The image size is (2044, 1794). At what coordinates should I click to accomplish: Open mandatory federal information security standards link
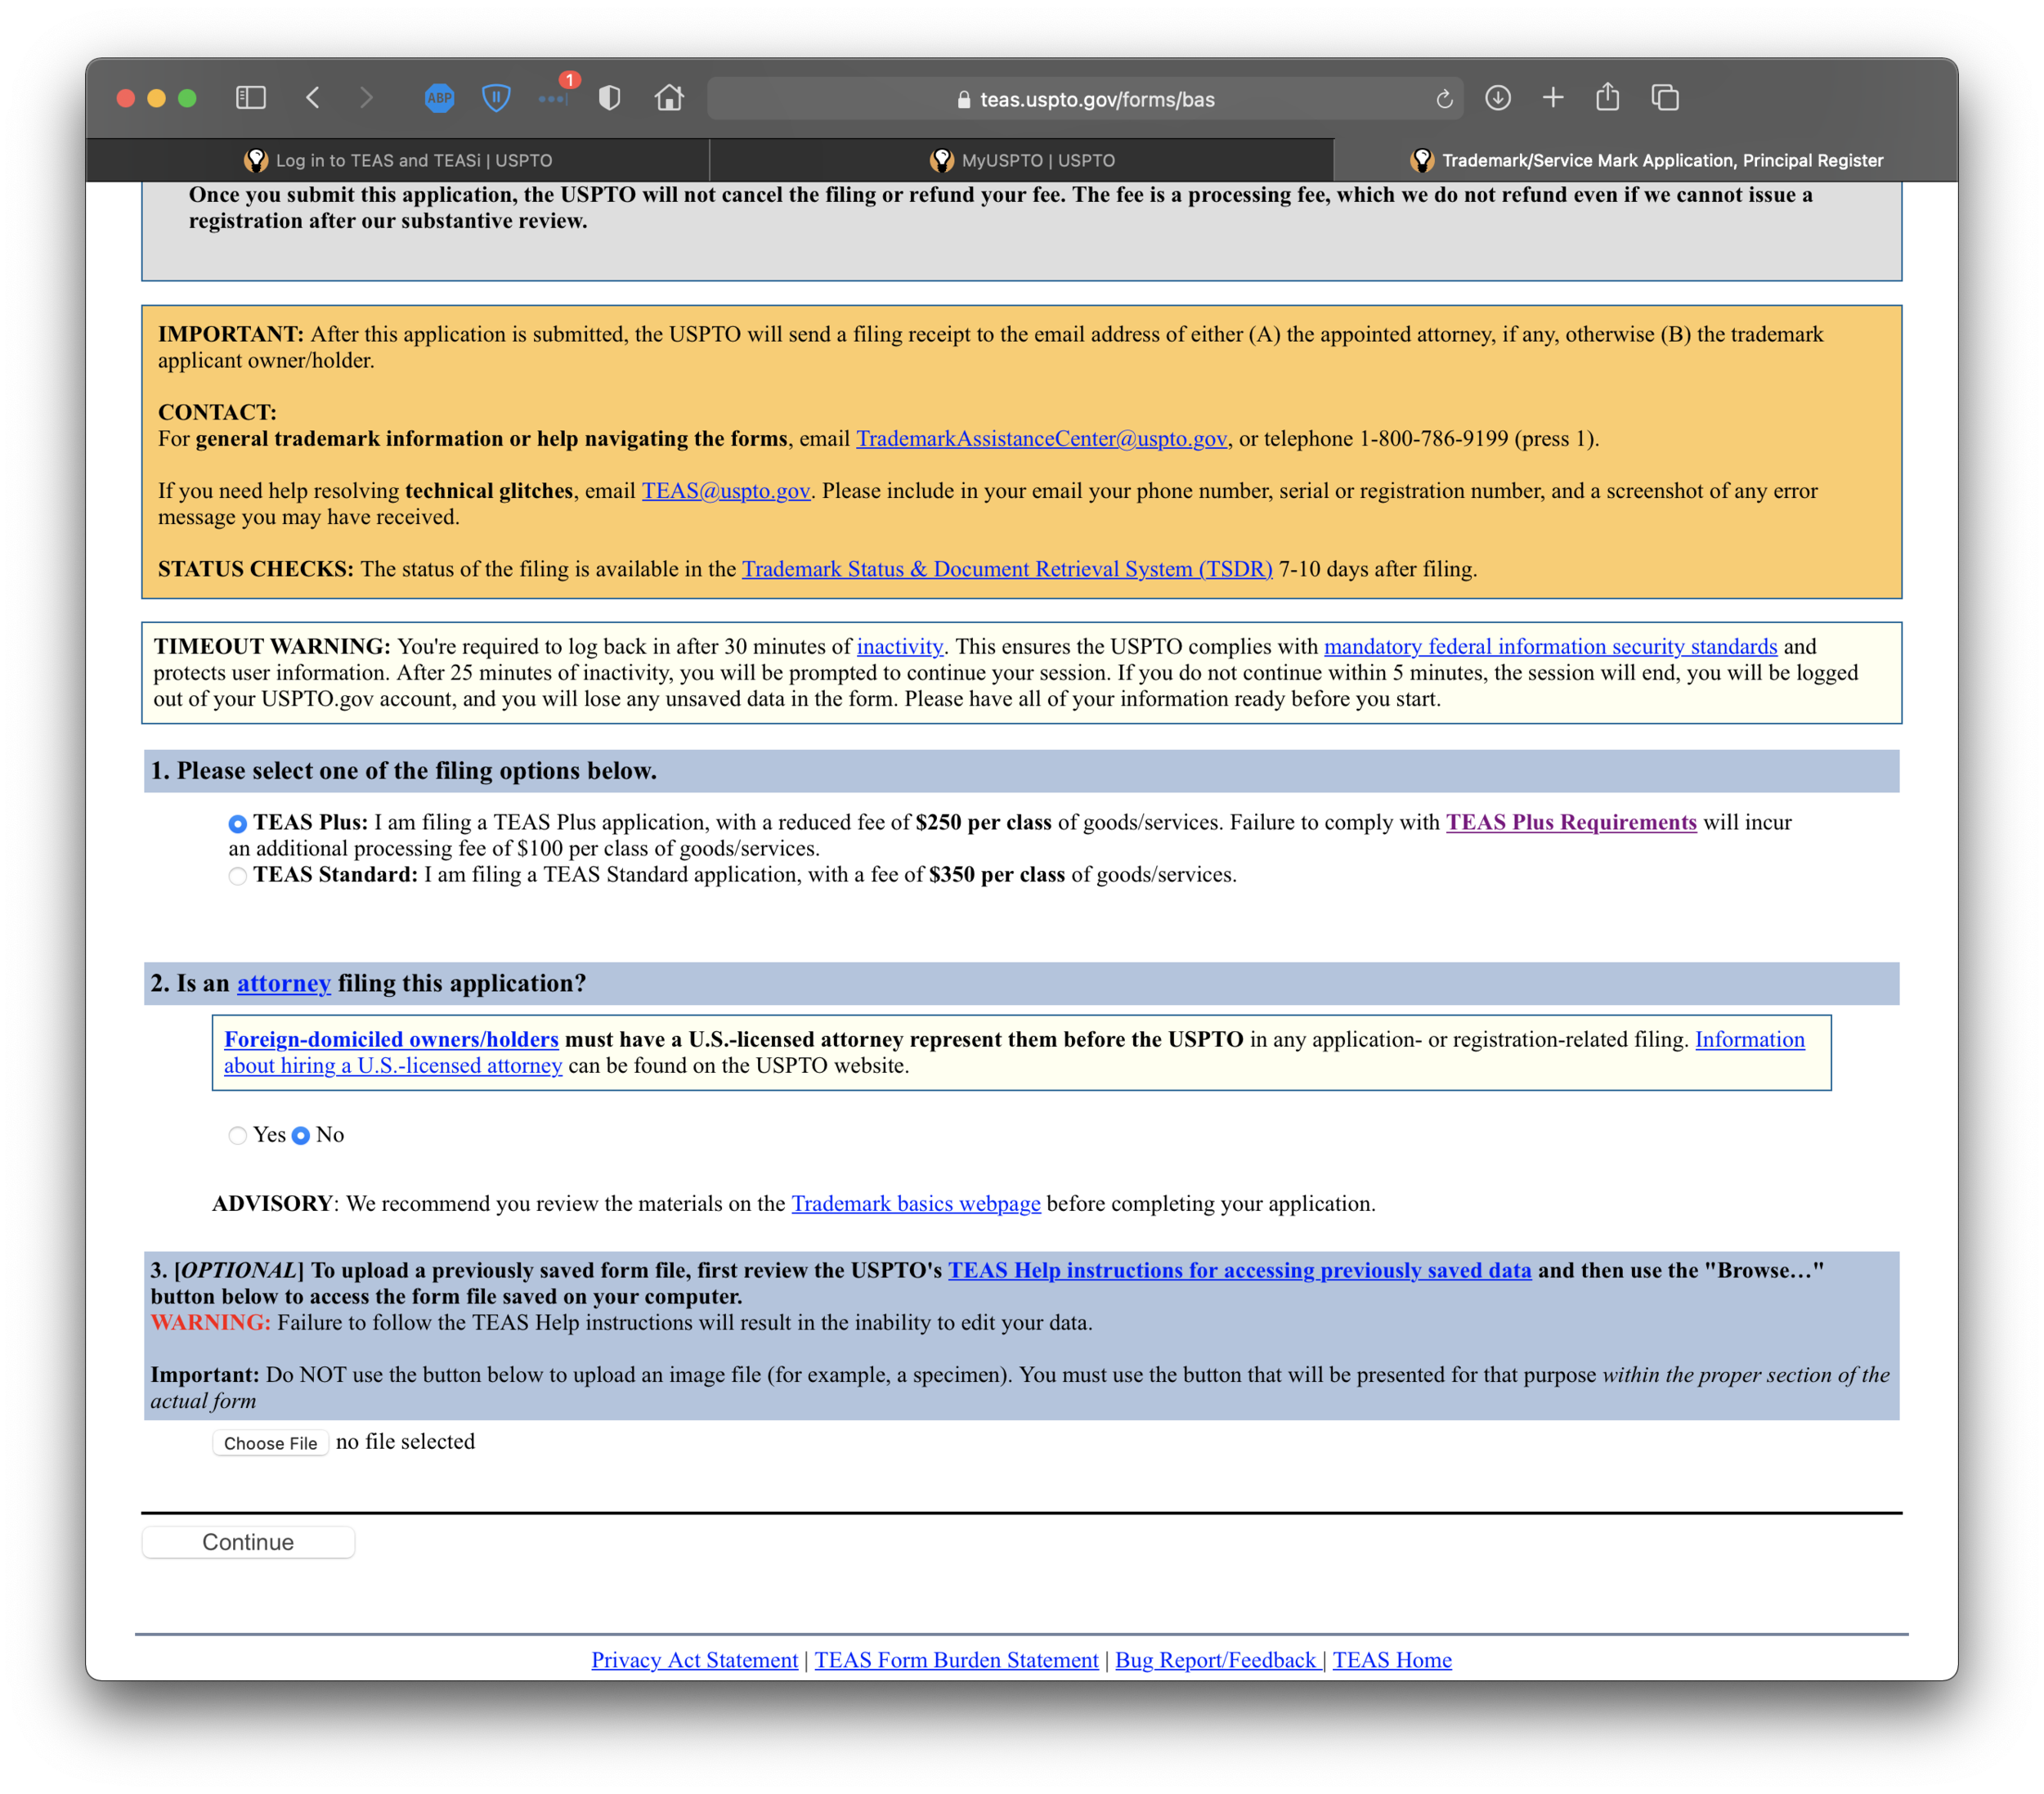tap(1550, 647)
